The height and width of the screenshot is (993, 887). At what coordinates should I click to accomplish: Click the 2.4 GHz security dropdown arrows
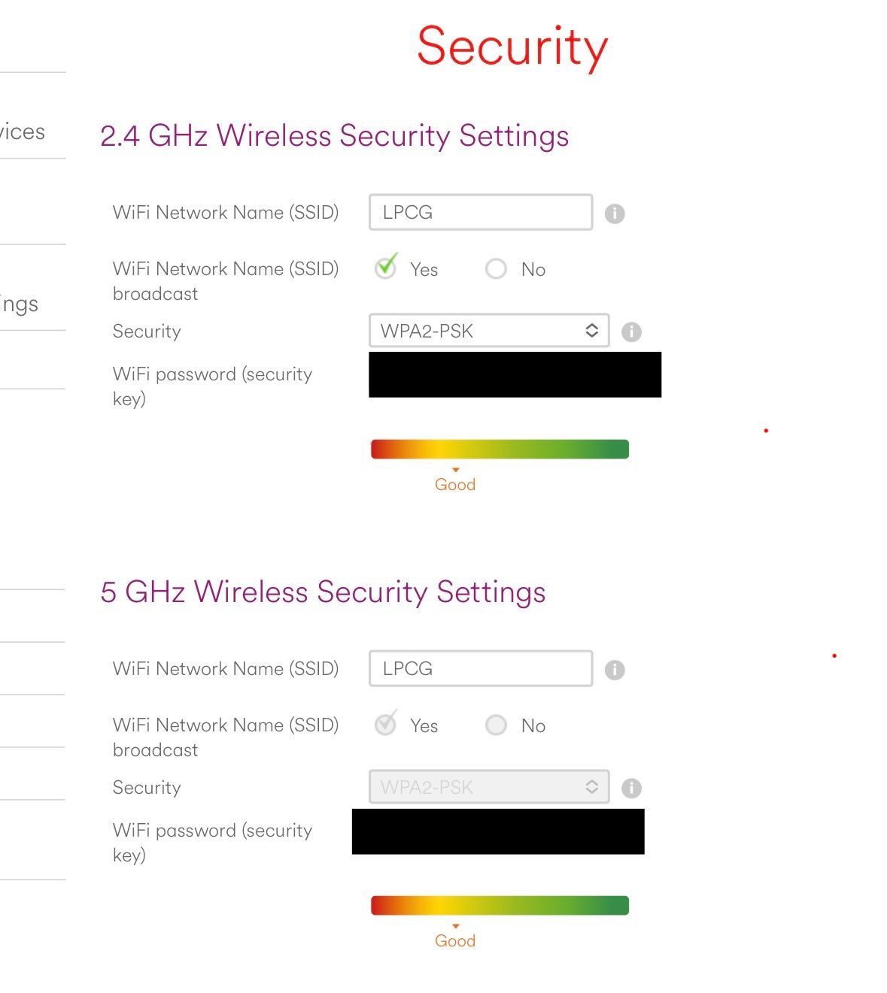592,331
